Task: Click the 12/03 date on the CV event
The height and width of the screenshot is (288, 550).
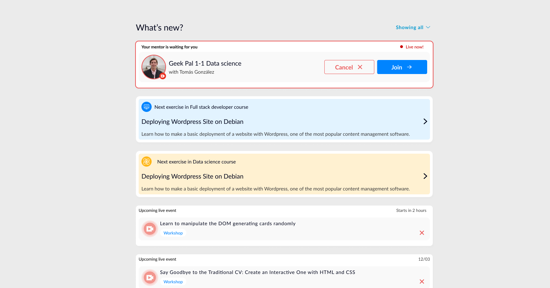Action: (x=424, y=259)
